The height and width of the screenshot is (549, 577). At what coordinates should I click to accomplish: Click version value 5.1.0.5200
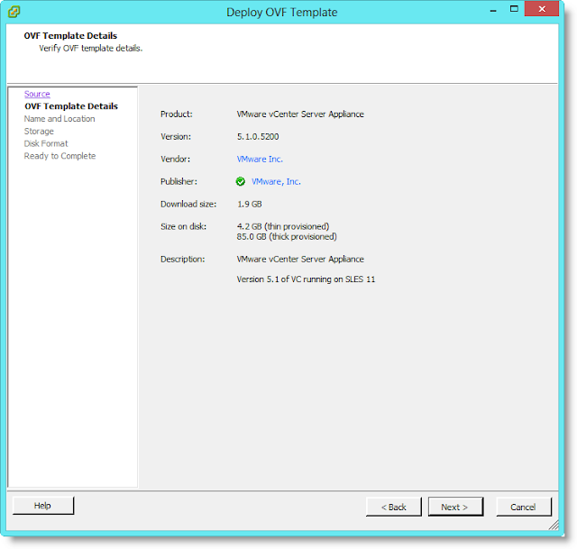(x=258, y=136)
